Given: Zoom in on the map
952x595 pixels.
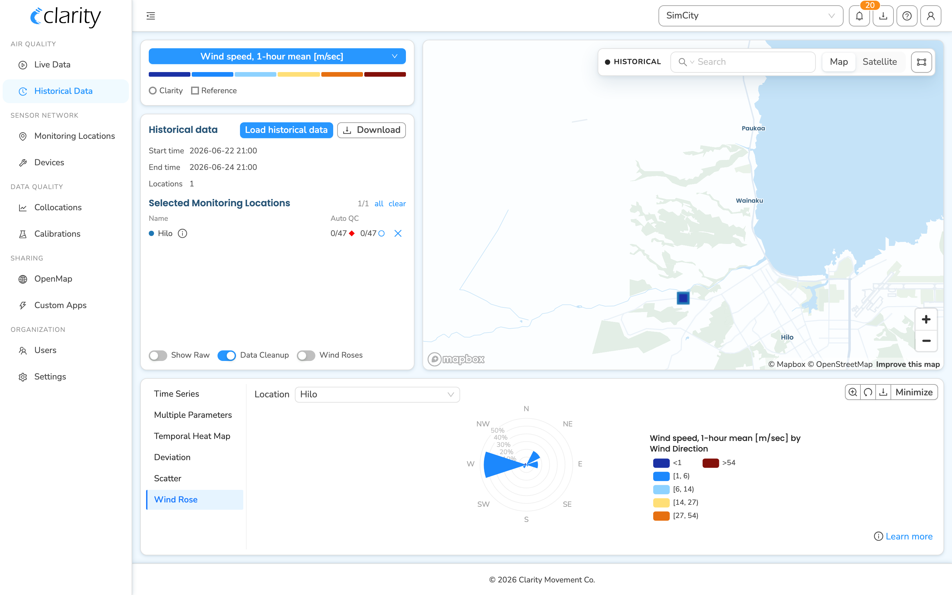Looking at the screenshot, I should [x=926, y=319].
